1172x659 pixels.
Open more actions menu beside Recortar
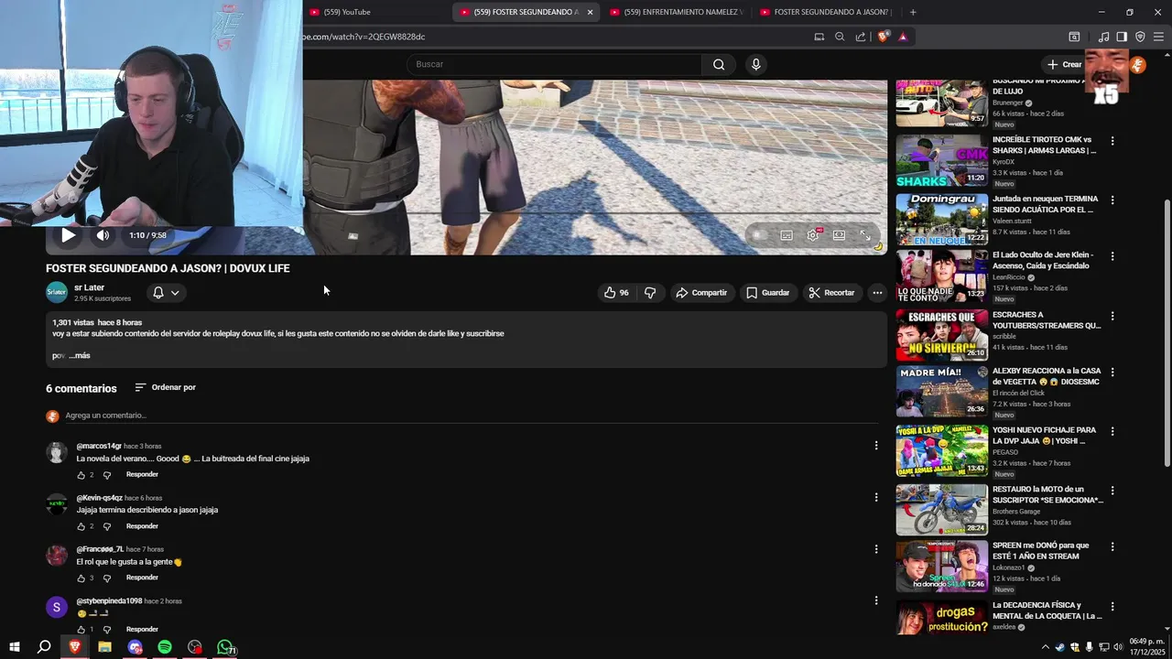pyautogui.click(x=877, y=293)
